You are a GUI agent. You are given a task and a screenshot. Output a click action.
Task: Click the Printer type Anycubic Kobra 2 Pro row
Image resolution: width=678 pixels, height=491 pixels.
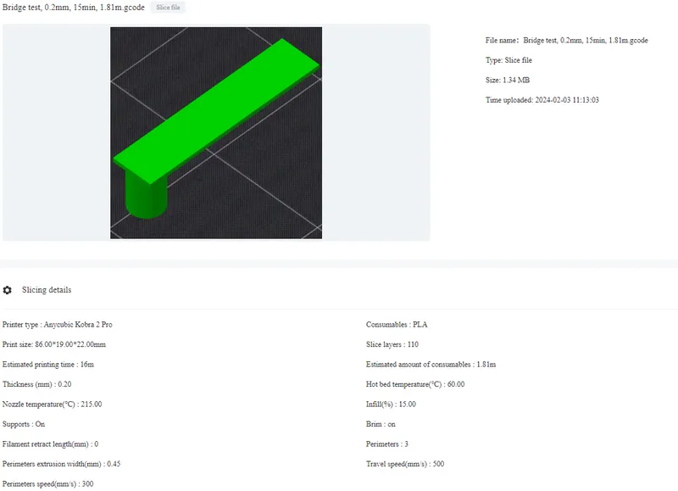68,323
